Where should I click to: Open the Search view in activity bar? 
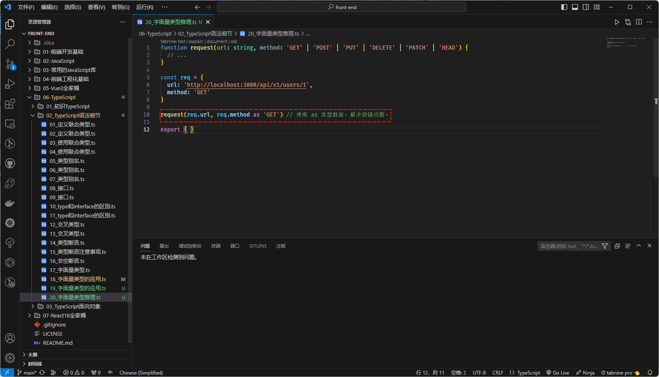click(x=10, y=44)
